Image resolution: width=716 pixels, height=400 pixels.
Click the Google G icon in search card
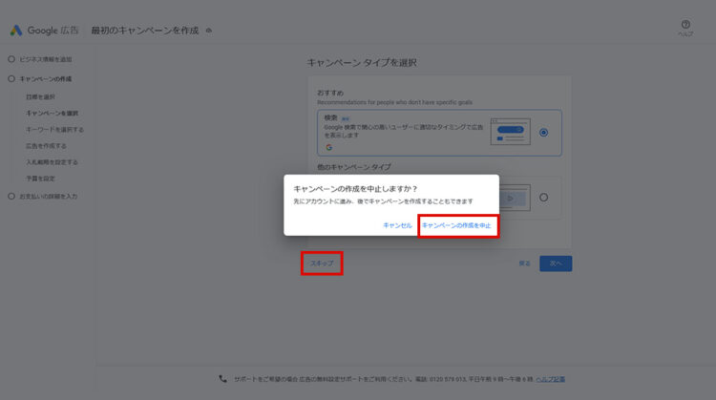point(329,147)
